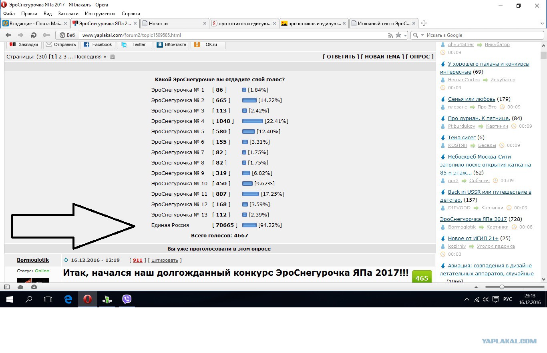The width and height of the screenshot is (547, 353).
Task: Reload the page with the refresh icon
Action: 34,35
